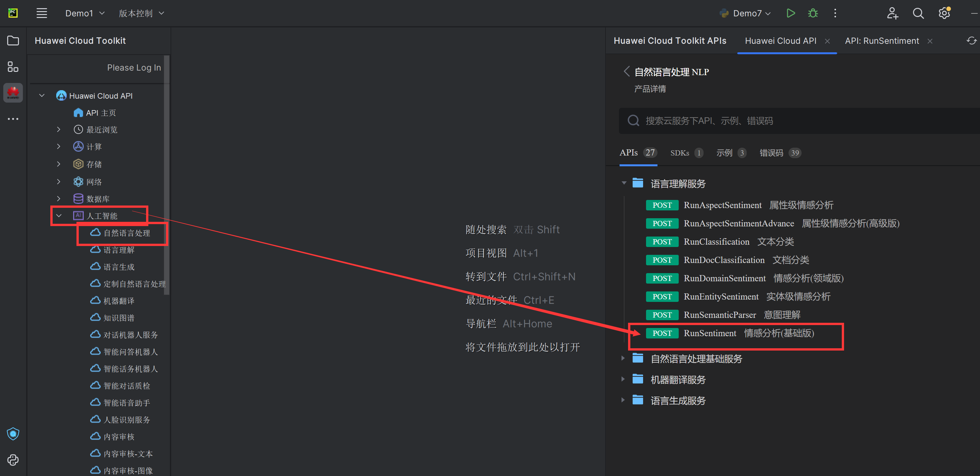Click the Debug bug icon

(x=813, y=13)
